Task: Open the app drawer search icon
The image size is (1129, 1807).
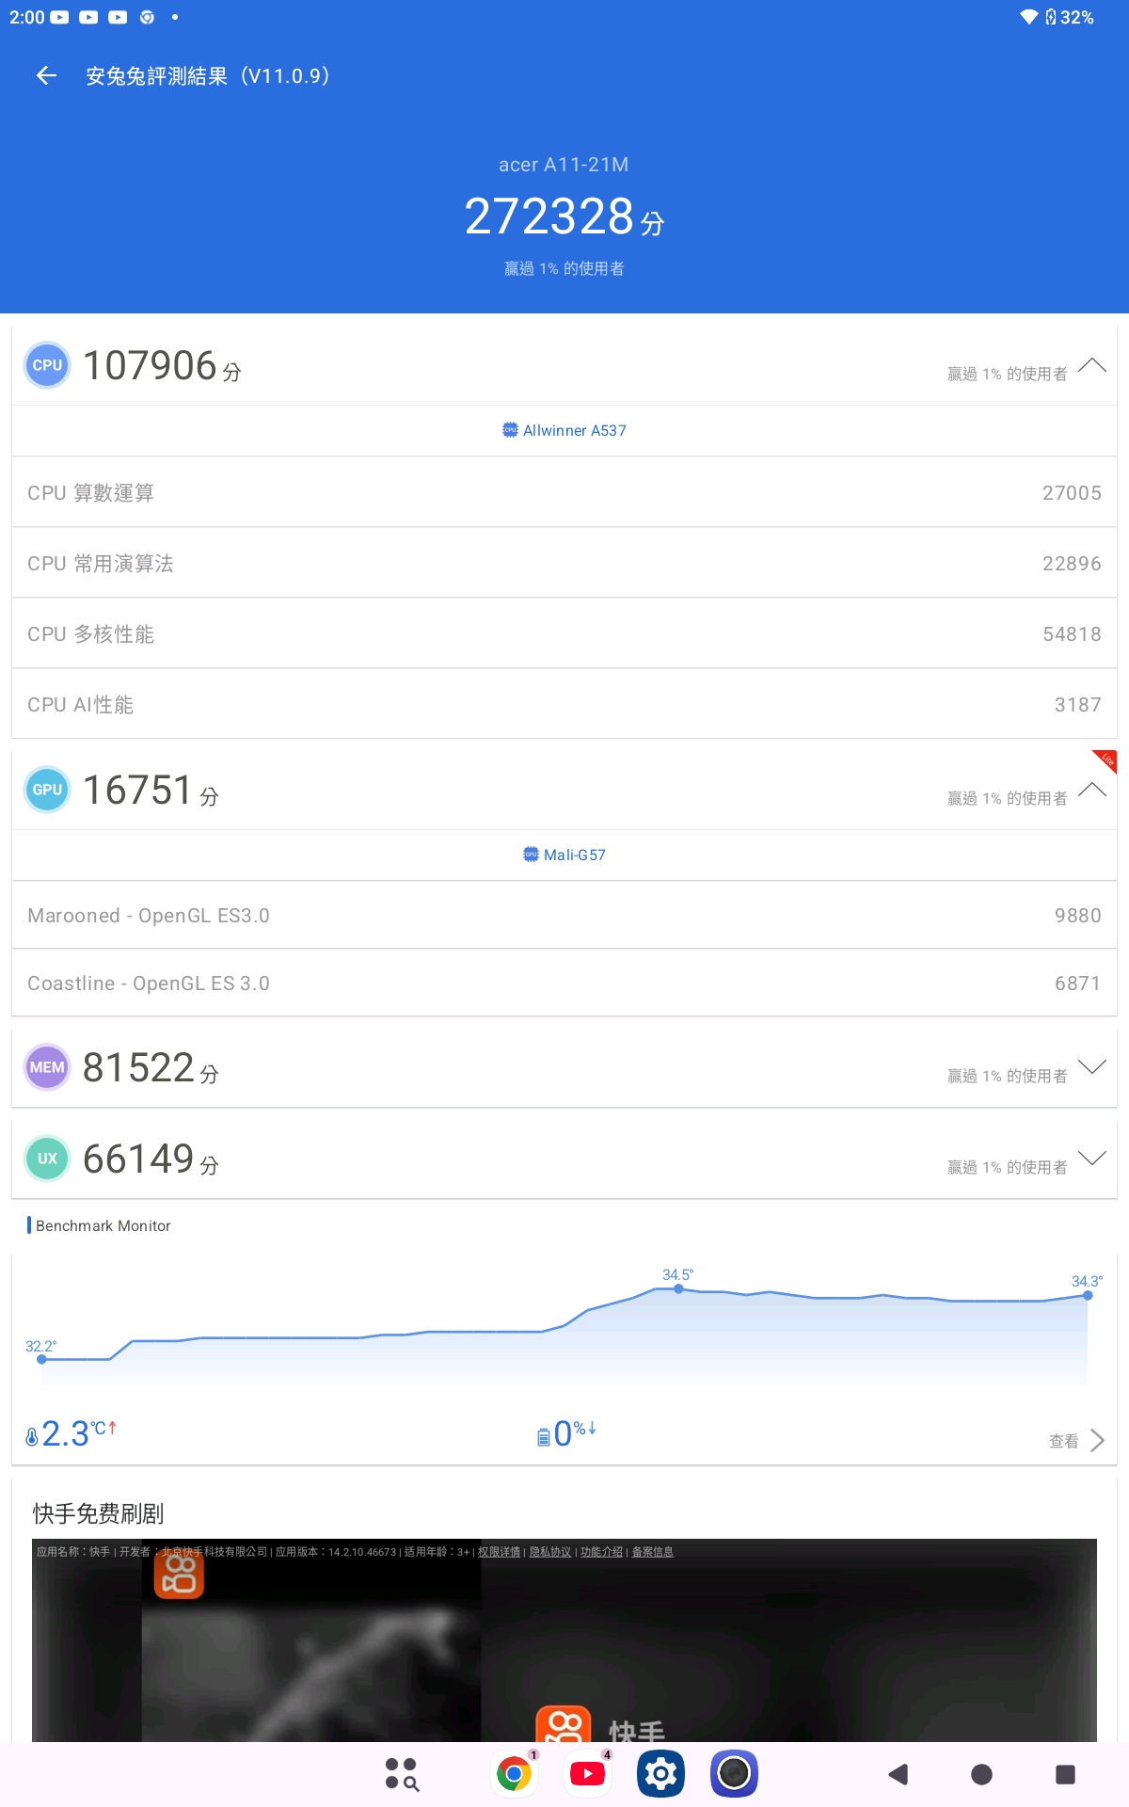Action: pos(402,1774)
